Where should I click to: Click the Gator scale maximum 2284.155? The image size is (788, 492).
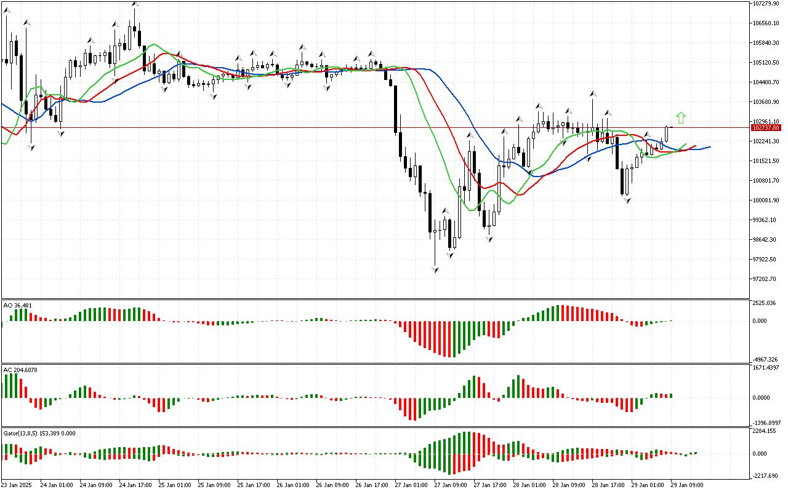point(765,431)
